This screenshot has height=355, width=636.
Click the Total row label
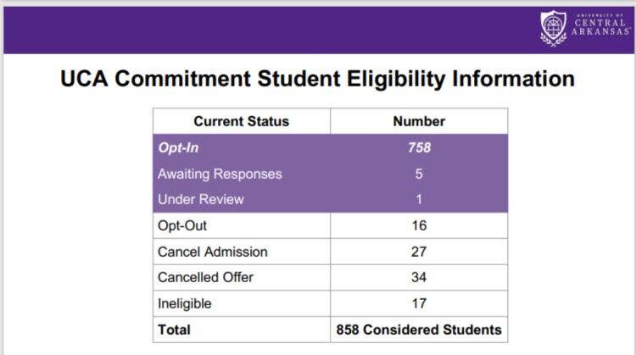pos(174,330)
